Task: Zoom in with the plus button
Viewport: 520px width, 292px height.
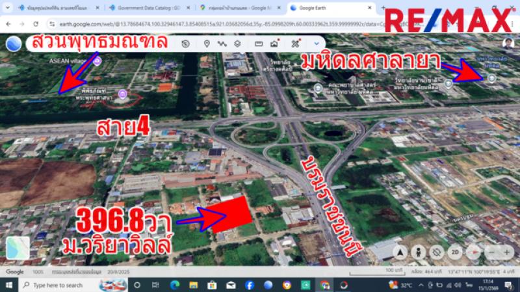Action: click(x=507, y=252)
